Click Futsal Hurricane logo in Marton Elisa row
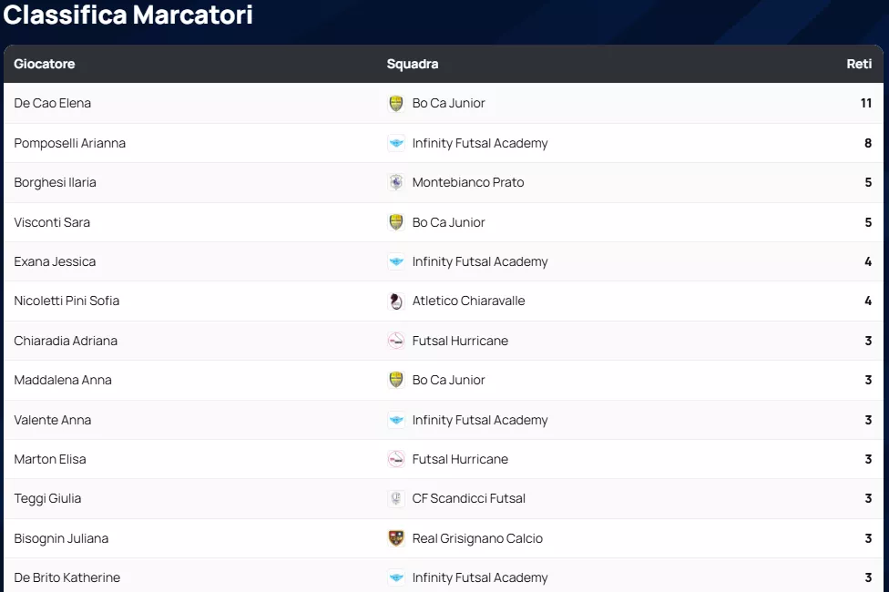Viewport: 889px width, 592px height. pos(396,459)
